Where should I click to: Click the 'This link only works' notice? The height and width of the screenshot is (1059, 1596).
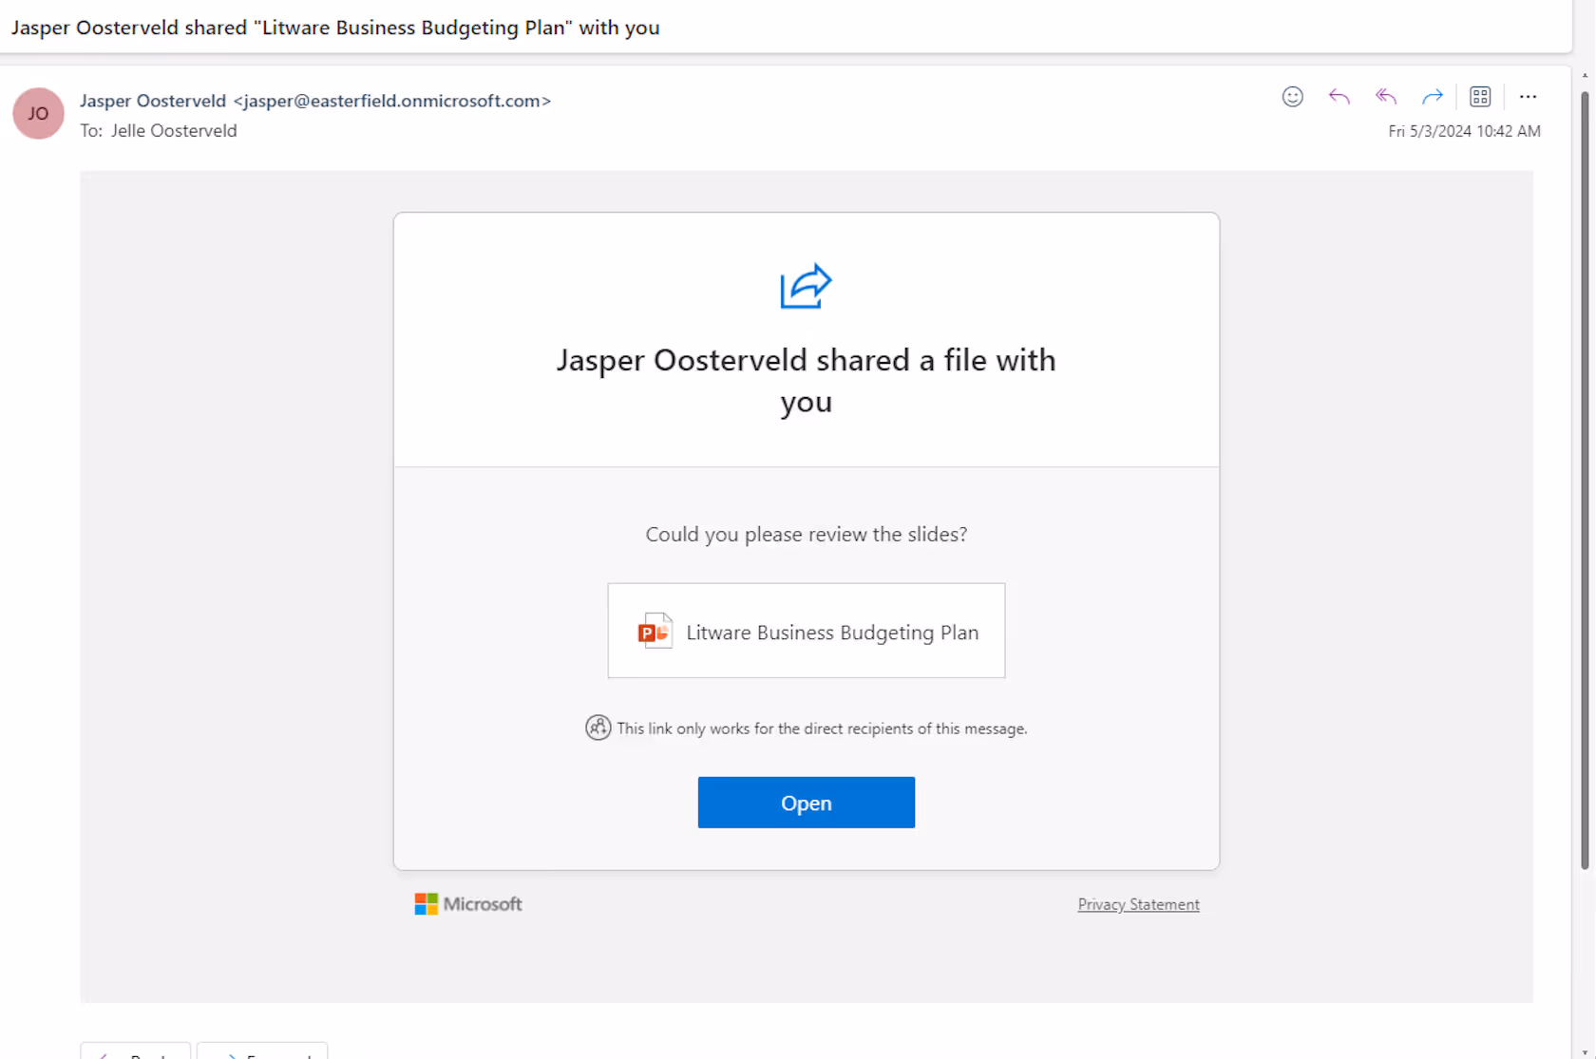pyautogui.click(x=822, y=728)
